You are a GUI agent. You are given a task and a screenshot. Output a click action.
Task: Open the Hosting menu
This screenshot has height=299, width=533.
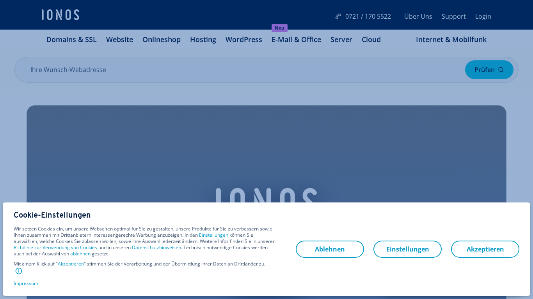[x=203, y=39]
